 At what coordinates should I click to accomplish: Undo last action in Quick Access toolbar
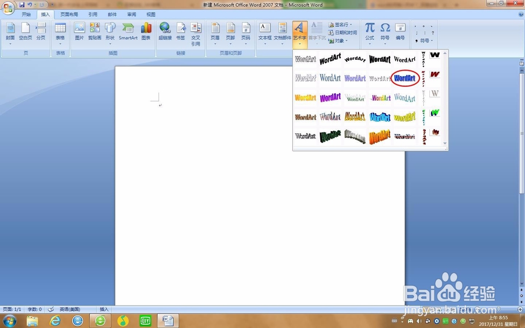coord(30,5)
